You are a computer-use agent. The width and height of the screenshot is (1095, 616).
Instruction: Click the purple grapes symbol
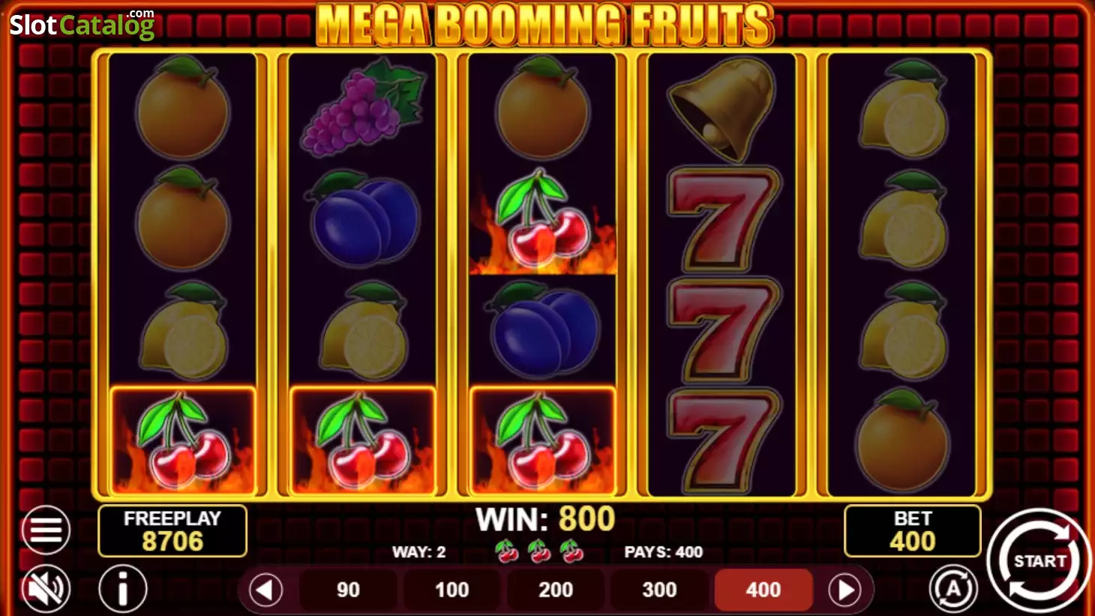(x=363, y=107)
